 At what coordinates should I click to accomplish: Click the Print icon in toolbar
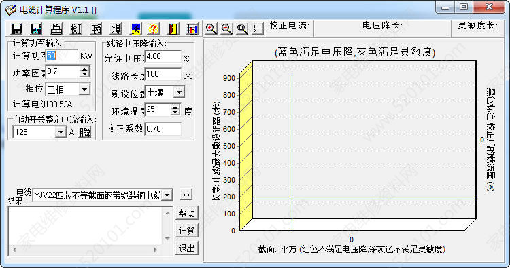tap(56, 29)
